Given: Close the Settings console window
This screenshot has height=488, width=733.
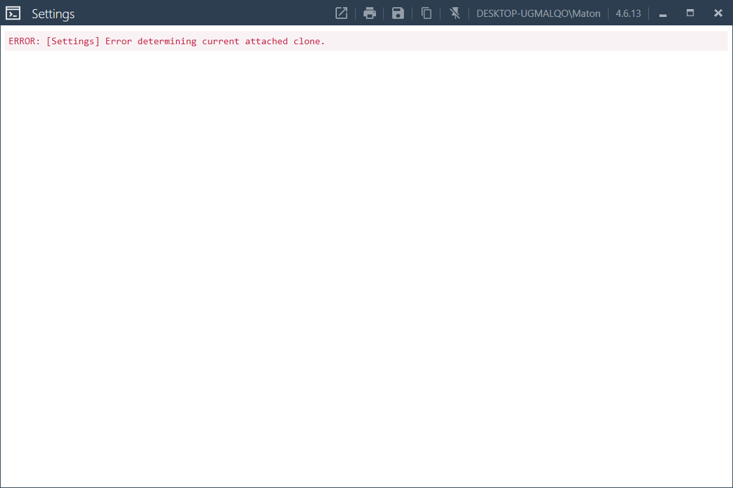Looking at the screenshot, I should click(x=718, y=13).
